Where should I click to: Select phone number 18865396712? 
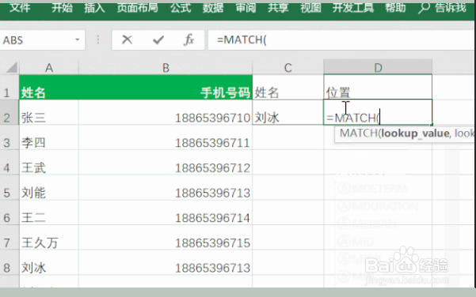click(x=166, y=162)
